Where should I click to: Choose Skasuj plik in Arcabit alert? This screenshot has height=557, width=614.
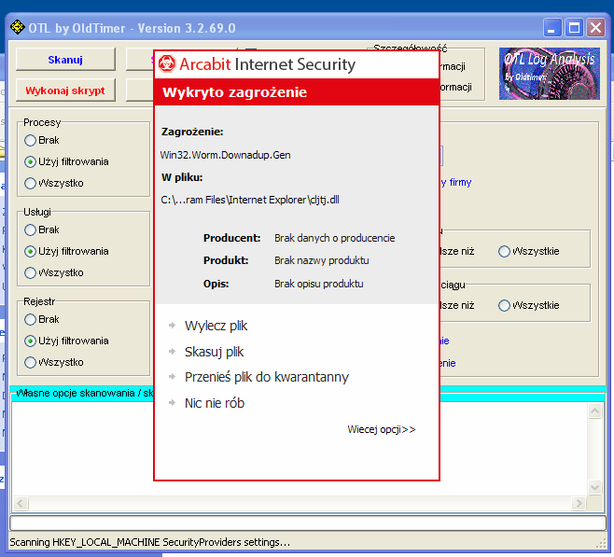click(215, 352)
